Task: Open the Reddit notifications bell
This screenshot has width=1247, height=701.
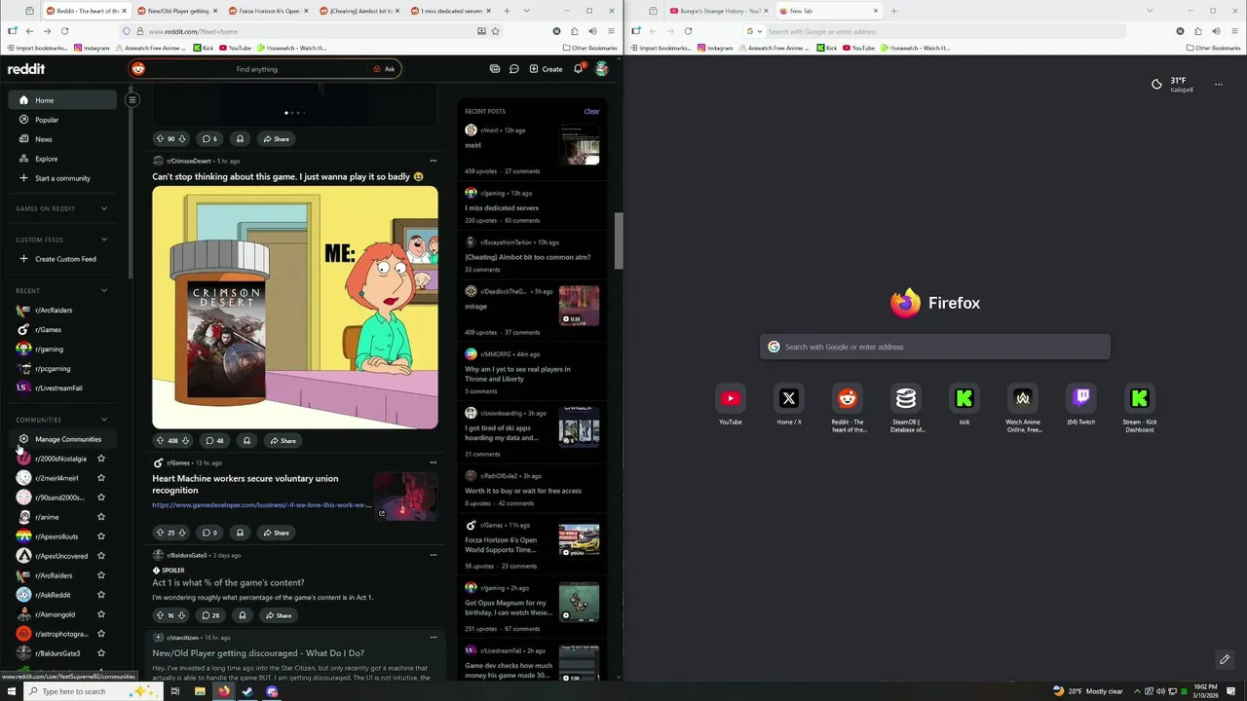Action: pos(578,69)
